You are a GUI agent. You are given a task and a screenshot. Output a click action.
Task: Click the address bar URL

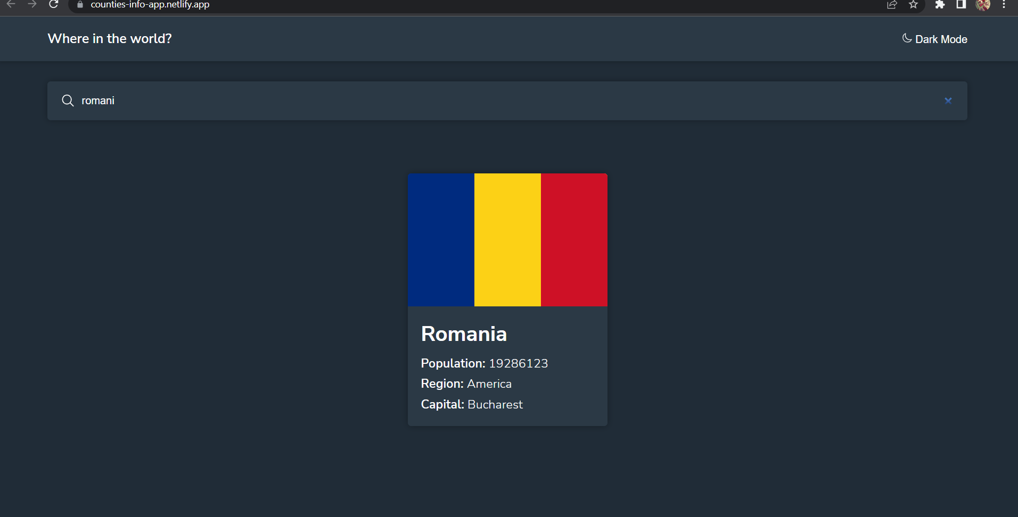[150, 5]
